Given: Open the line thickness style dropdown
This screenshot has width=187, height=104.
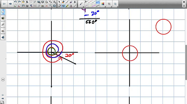Looking at the screenshot, I should pos(109,4).
